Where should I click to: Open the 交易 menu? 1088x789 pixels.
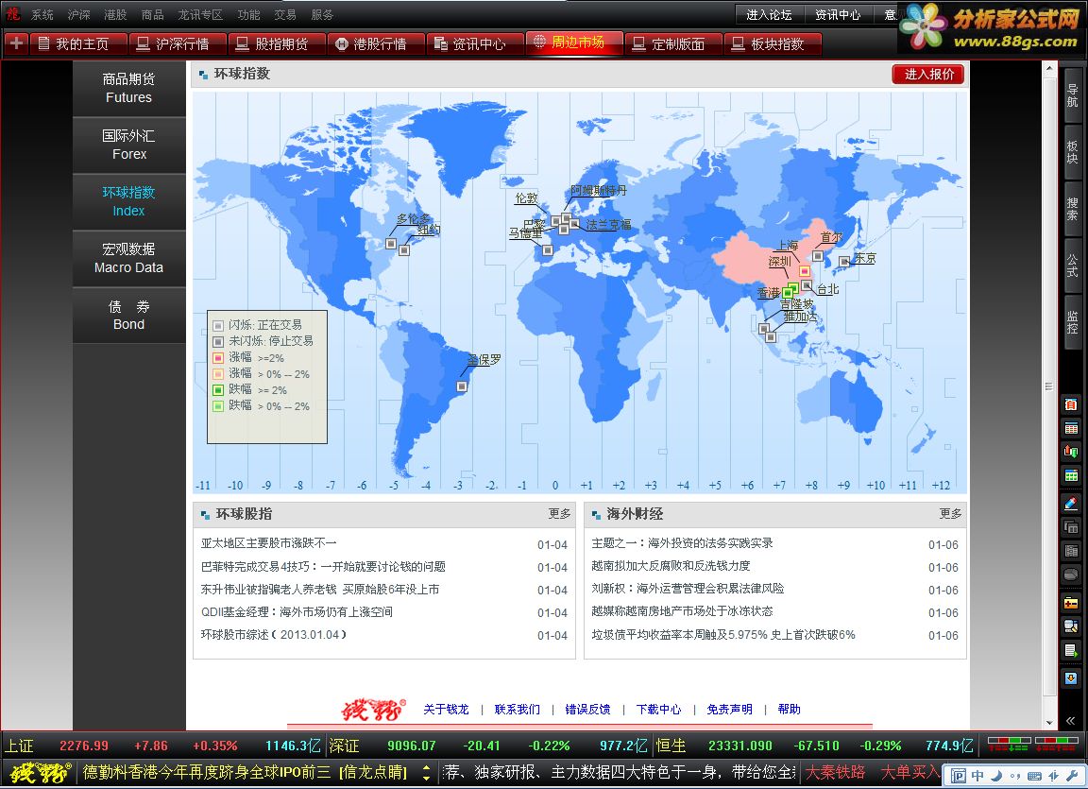pyautogui.click(x=285, y=14)
